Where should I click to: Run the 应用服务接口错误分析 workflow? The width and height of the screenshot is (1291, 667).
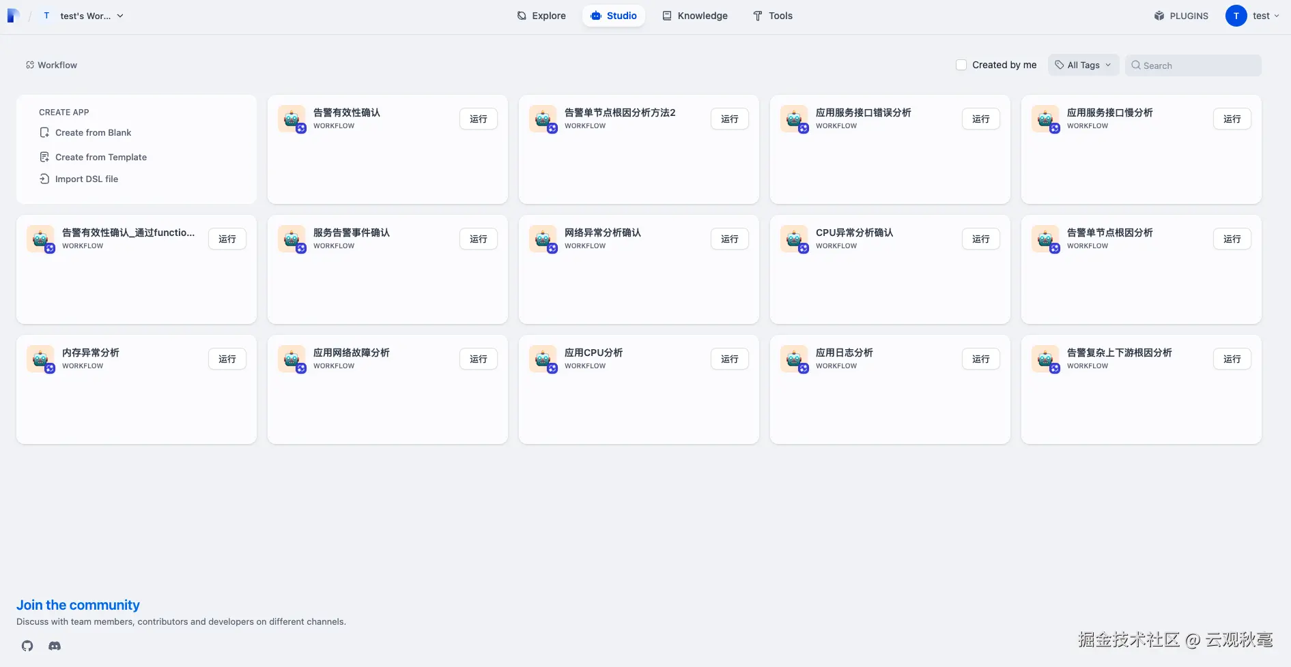click(981, 119)
